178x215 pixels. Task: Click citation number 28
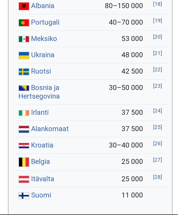157,177
